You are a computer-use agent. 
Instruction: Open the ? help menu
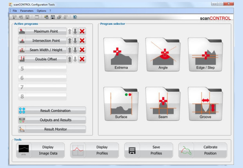tap(50, 11)
